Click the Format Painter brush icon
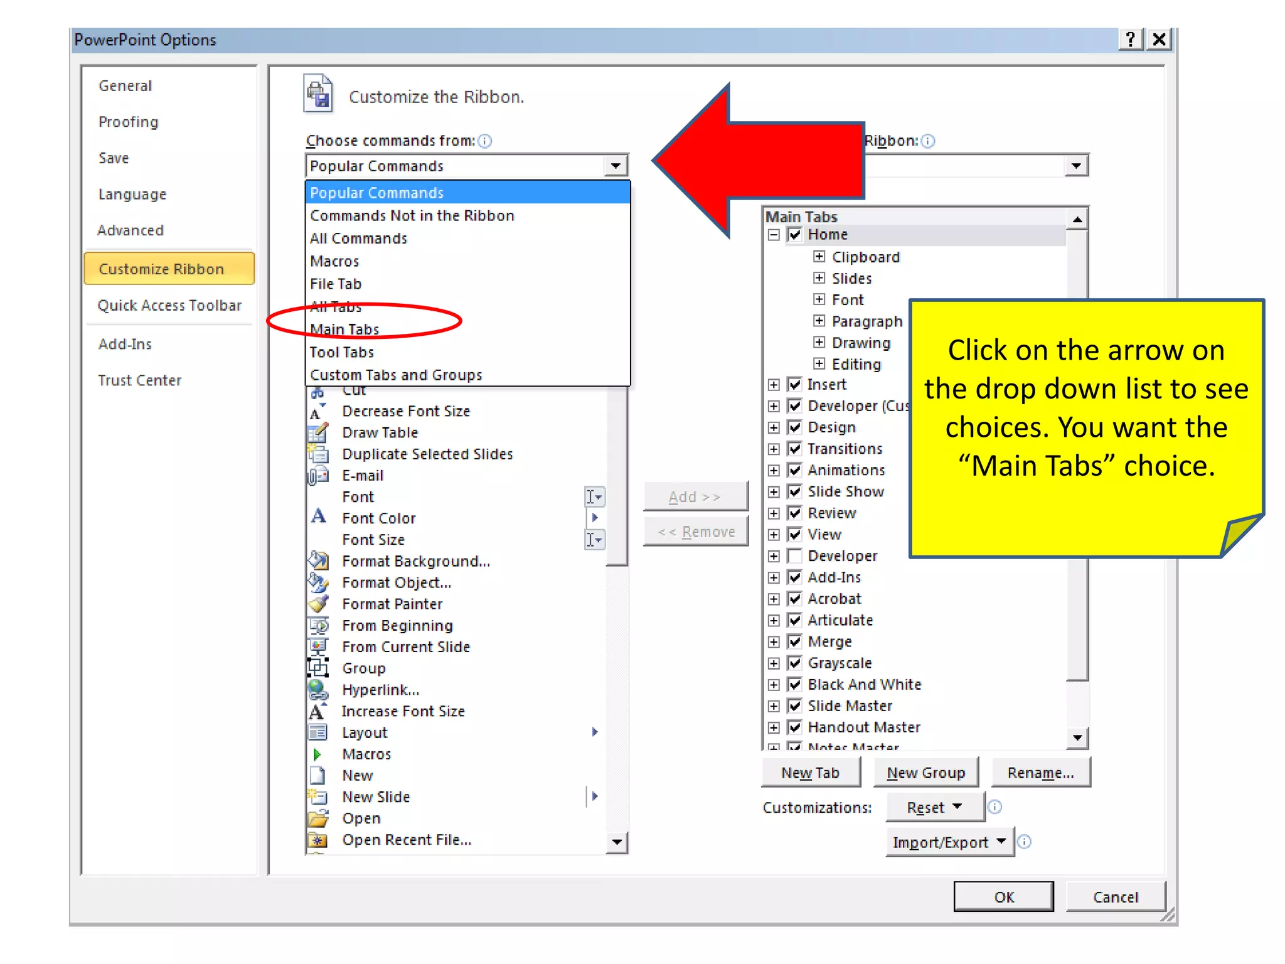The image size is (1285, 964). [318, 604]
